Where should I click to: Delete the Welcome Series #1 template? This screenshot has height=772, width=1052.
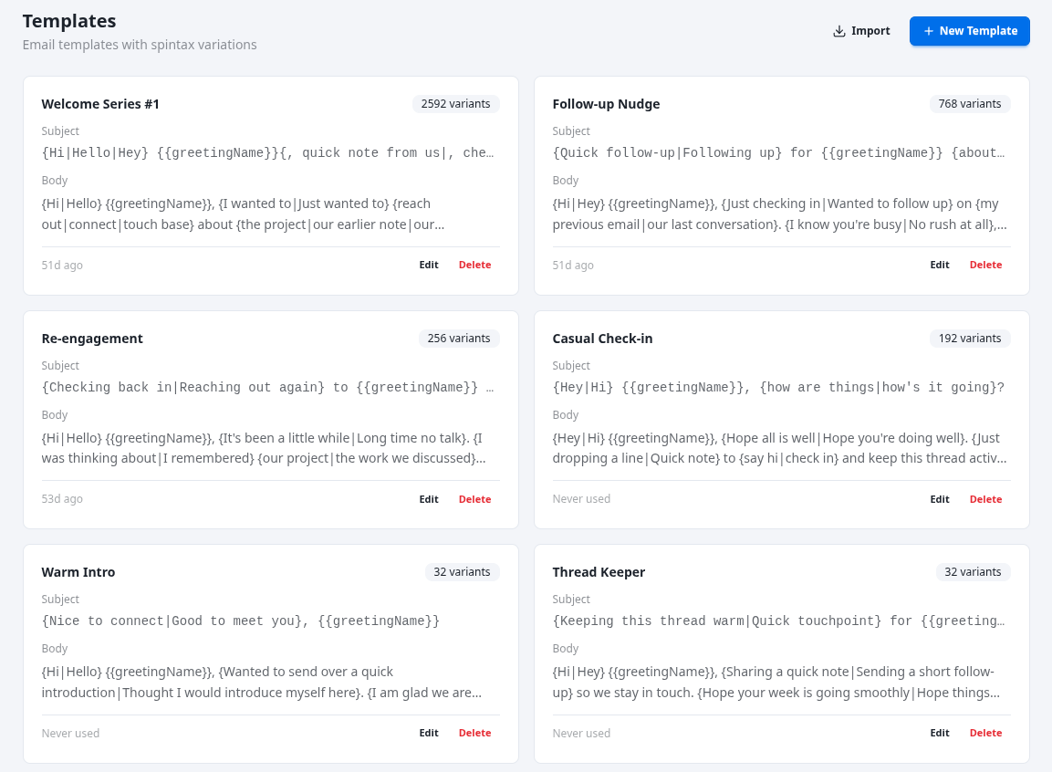474,265
